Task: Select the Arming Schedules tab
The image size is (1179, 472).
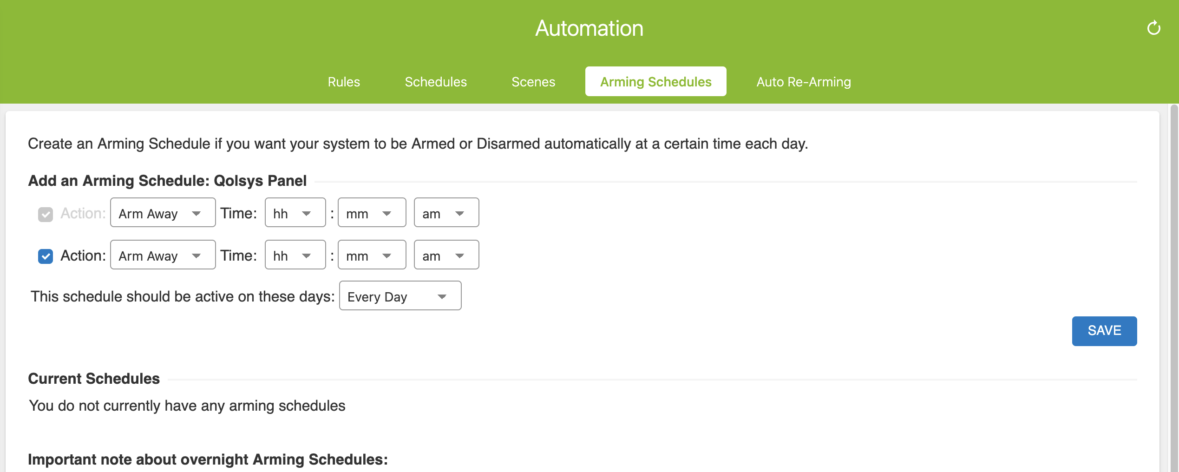Action: (x=655, y=82)
